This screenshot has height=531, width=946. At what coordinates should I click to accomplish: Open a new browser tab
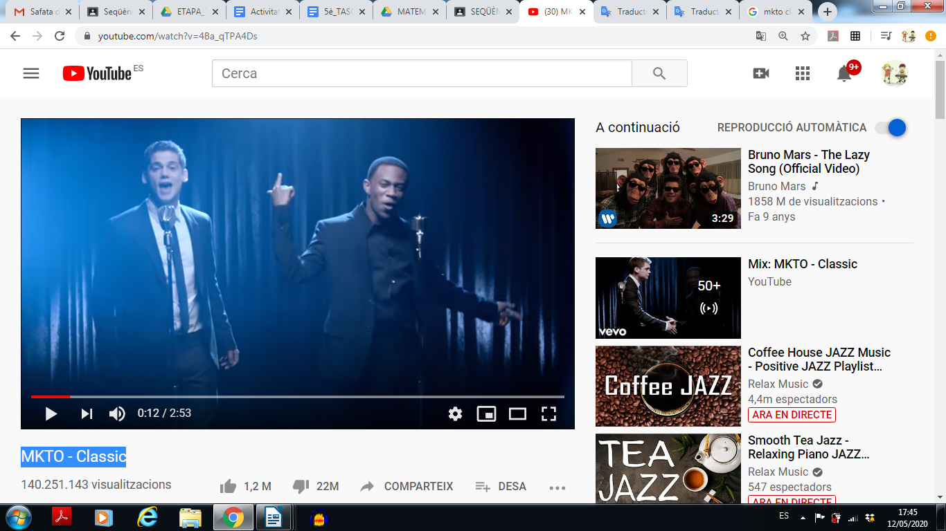pyautogui.click(x=827, y=12)
